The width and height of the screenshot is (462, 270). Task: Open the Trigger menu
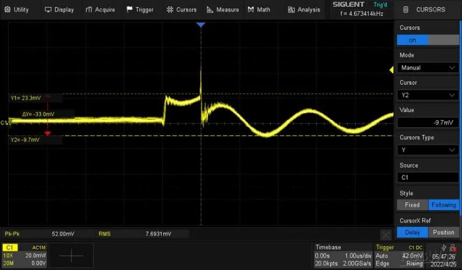[x=140, y=9]
